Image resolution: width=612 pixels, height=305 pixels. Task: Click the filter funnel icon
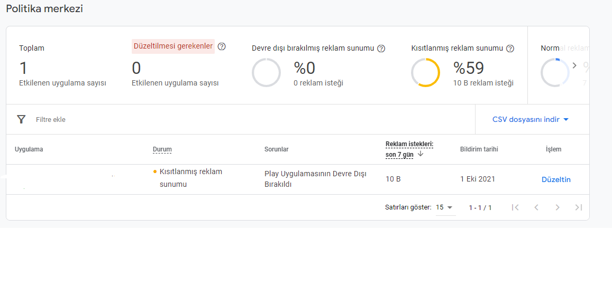pyautogui.click(x=22, y=120)
